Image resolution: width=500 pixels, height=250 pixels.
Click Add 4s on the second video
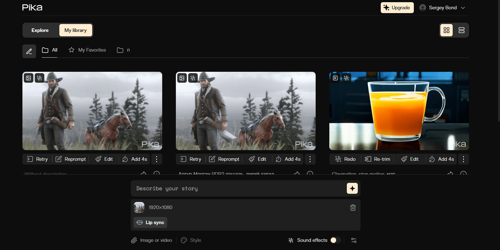(288, 159)
